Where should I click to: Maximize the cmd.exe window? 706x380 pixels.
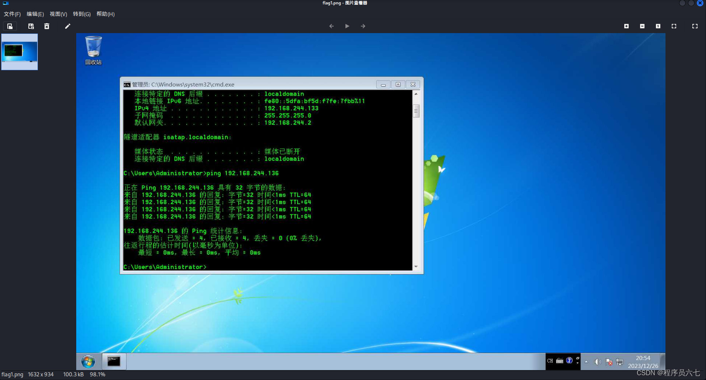pyautogui.click(x=398, y=85)
